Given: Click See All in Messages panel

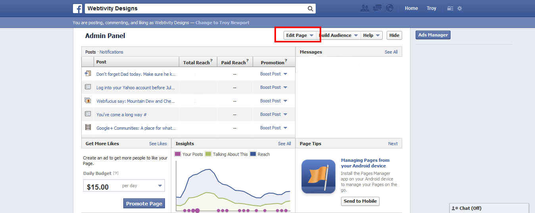Looking at the screenshot, I should pyautogui.click(x=391, y=52).
